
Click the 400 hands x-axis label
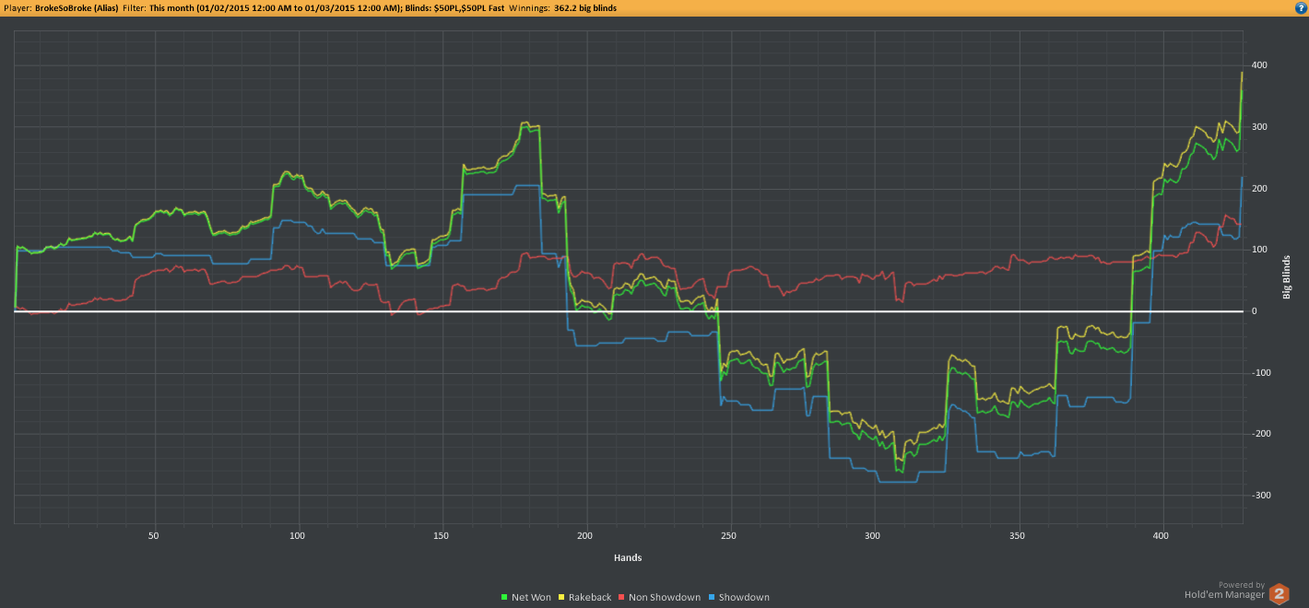pyautogui.click(x=1161, y=535)
